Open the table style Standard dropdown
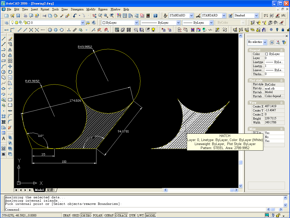The width and height of the screenshot is (290, 218). 256,16
